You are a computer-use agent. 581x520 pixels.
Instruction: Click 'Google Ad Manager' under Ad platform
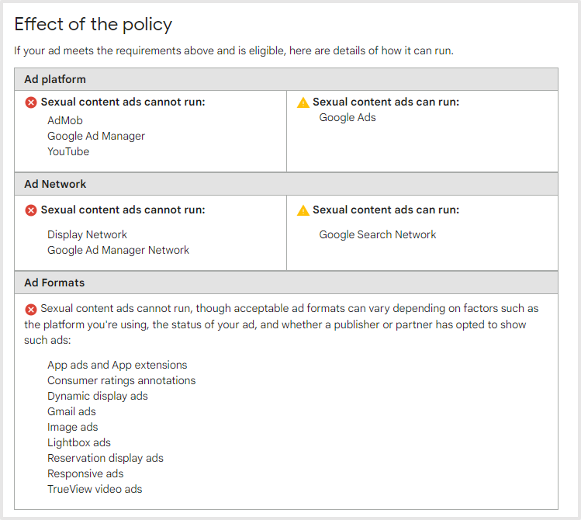coord(96,137)
